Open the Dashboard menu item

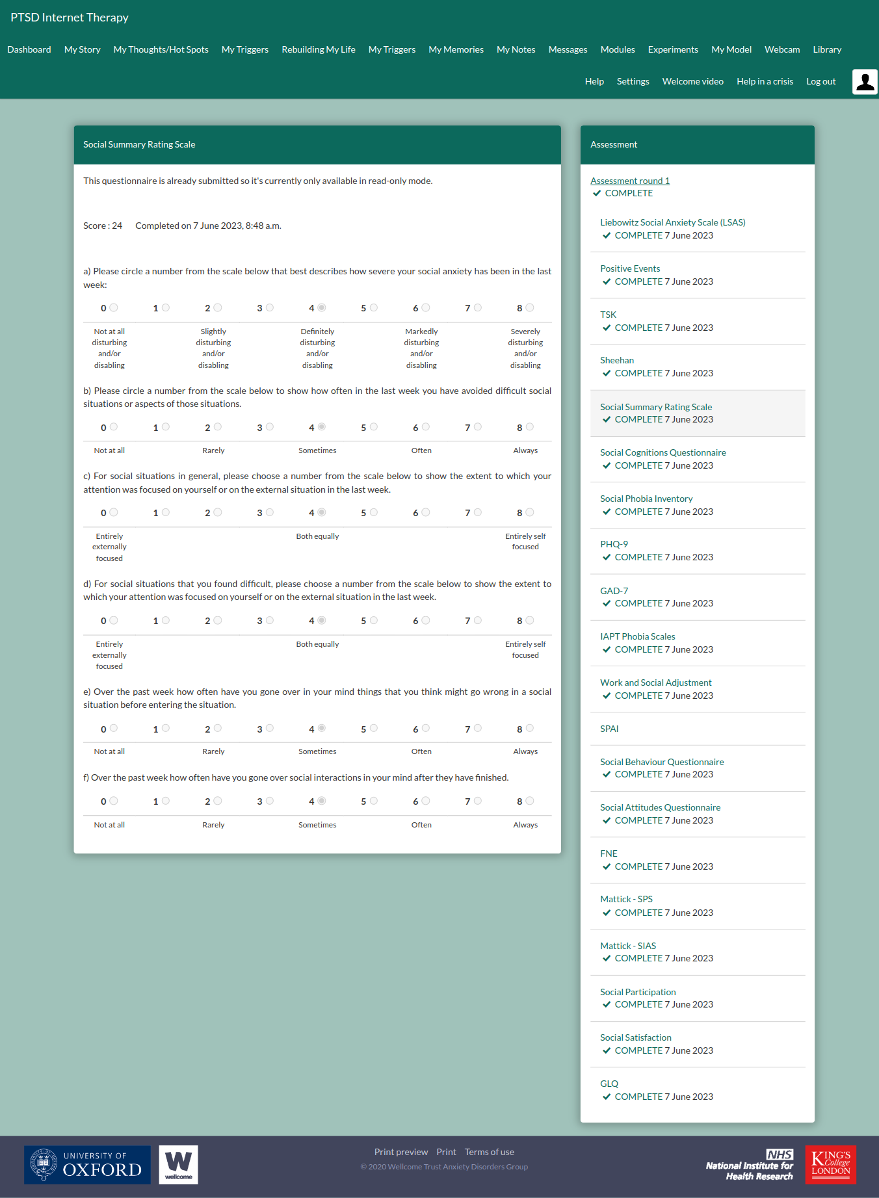click(x=29, y=49)
